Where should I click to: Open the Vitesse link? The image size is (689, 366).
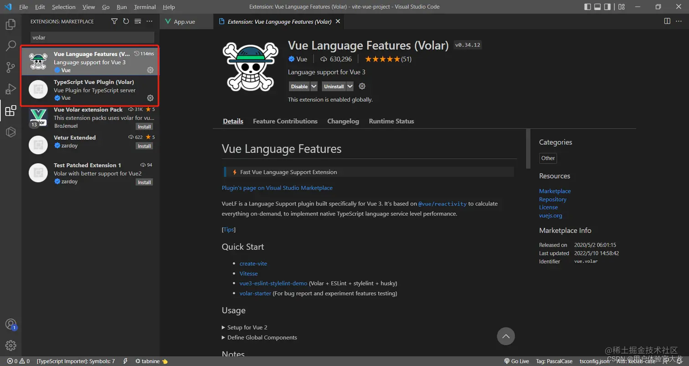point(249,273)
